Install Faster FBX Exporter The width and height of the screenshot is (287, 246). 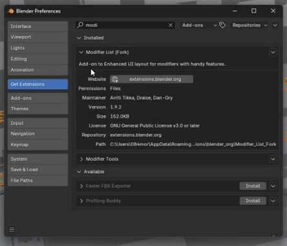[x=253, y=186]
